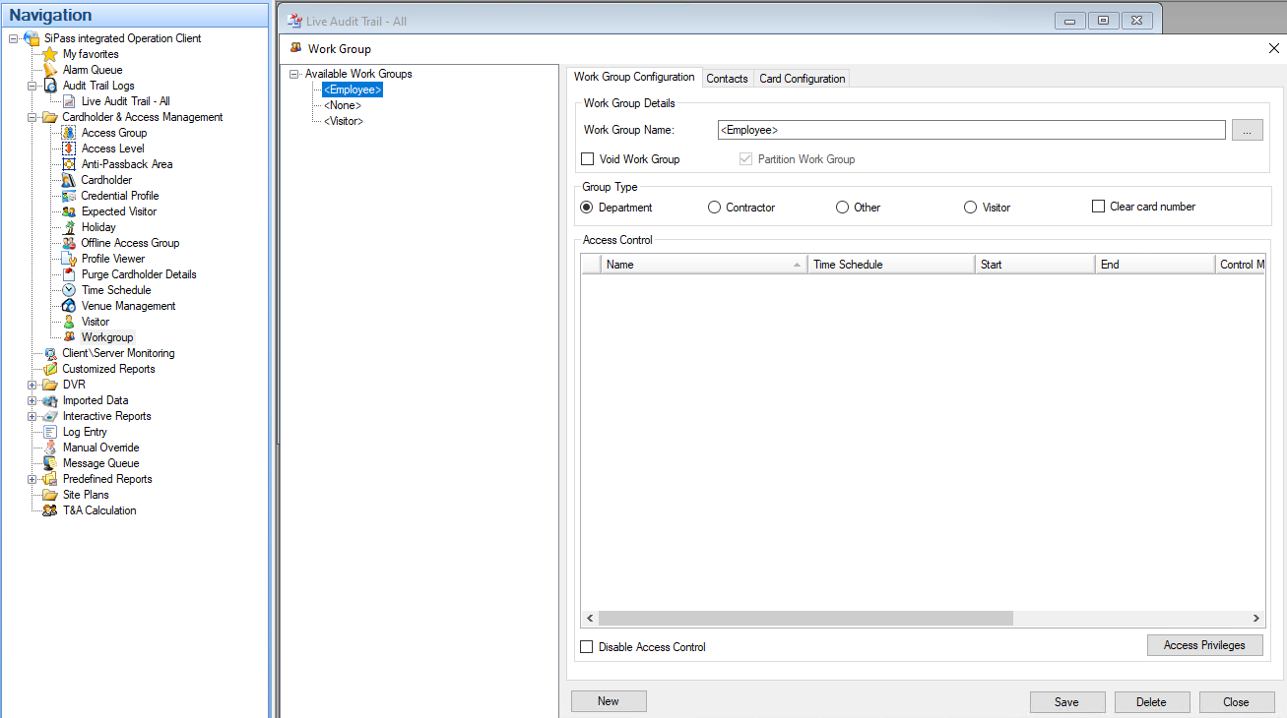Click the T&A Calculation icon
The width and height of the screenshot is (1287, 718).
pyautogui.click(x=50, y=510)
